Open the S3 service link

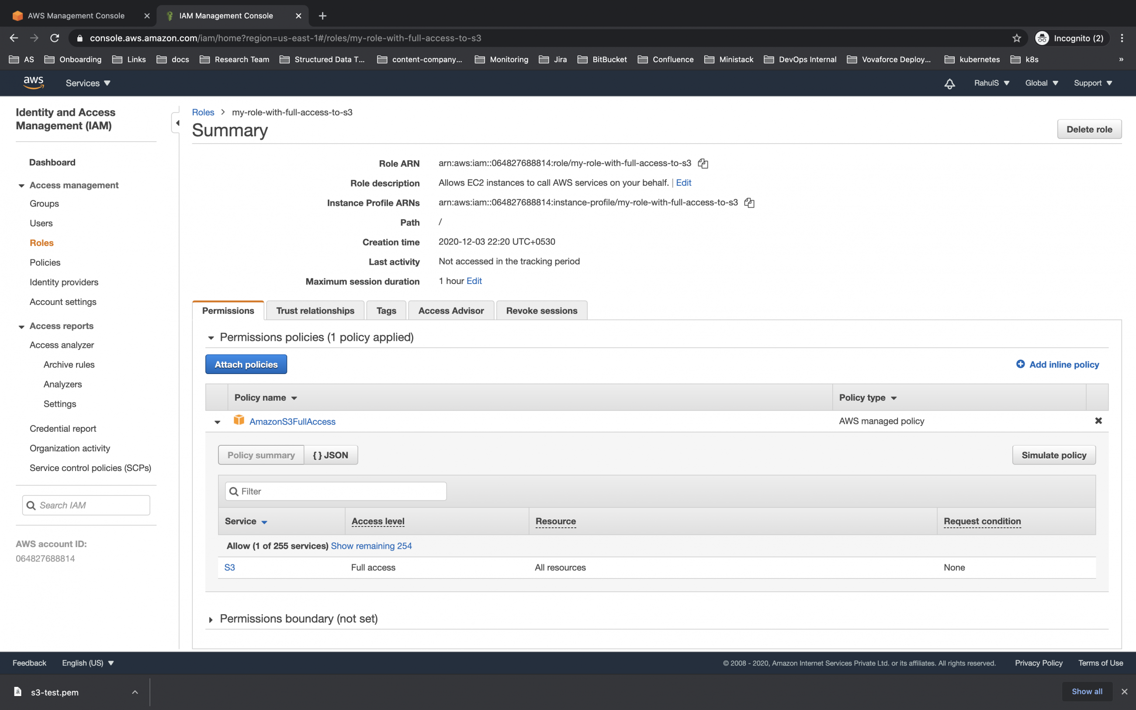pyautogui.click(x=229, y=567)
